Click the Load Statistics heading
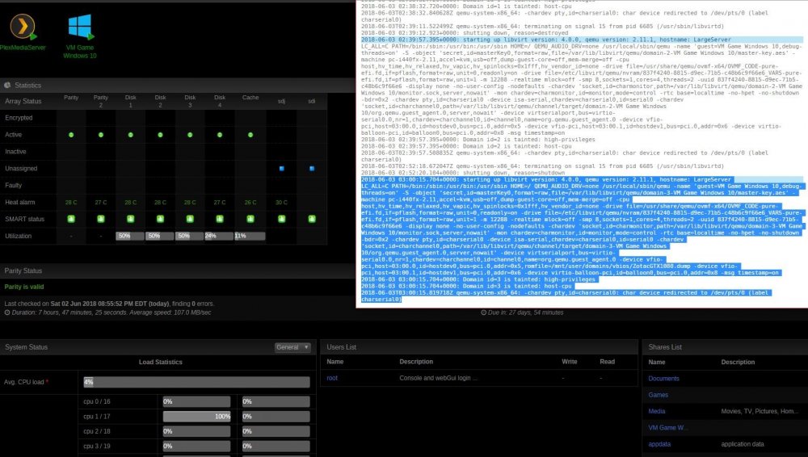This screenshot has width=808, height=457. point(160,363)
